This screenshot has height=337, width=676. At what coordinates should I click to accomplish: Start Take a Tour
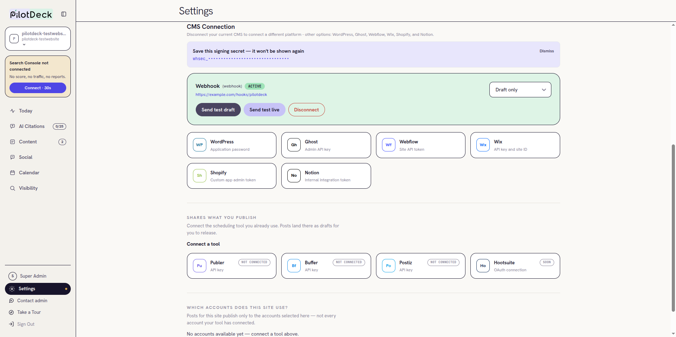pyautogui.click(x=29, y=312)
